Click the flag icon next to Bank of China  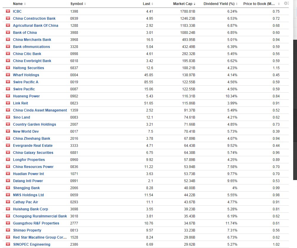pyautogui.click(x=8, y=32)
